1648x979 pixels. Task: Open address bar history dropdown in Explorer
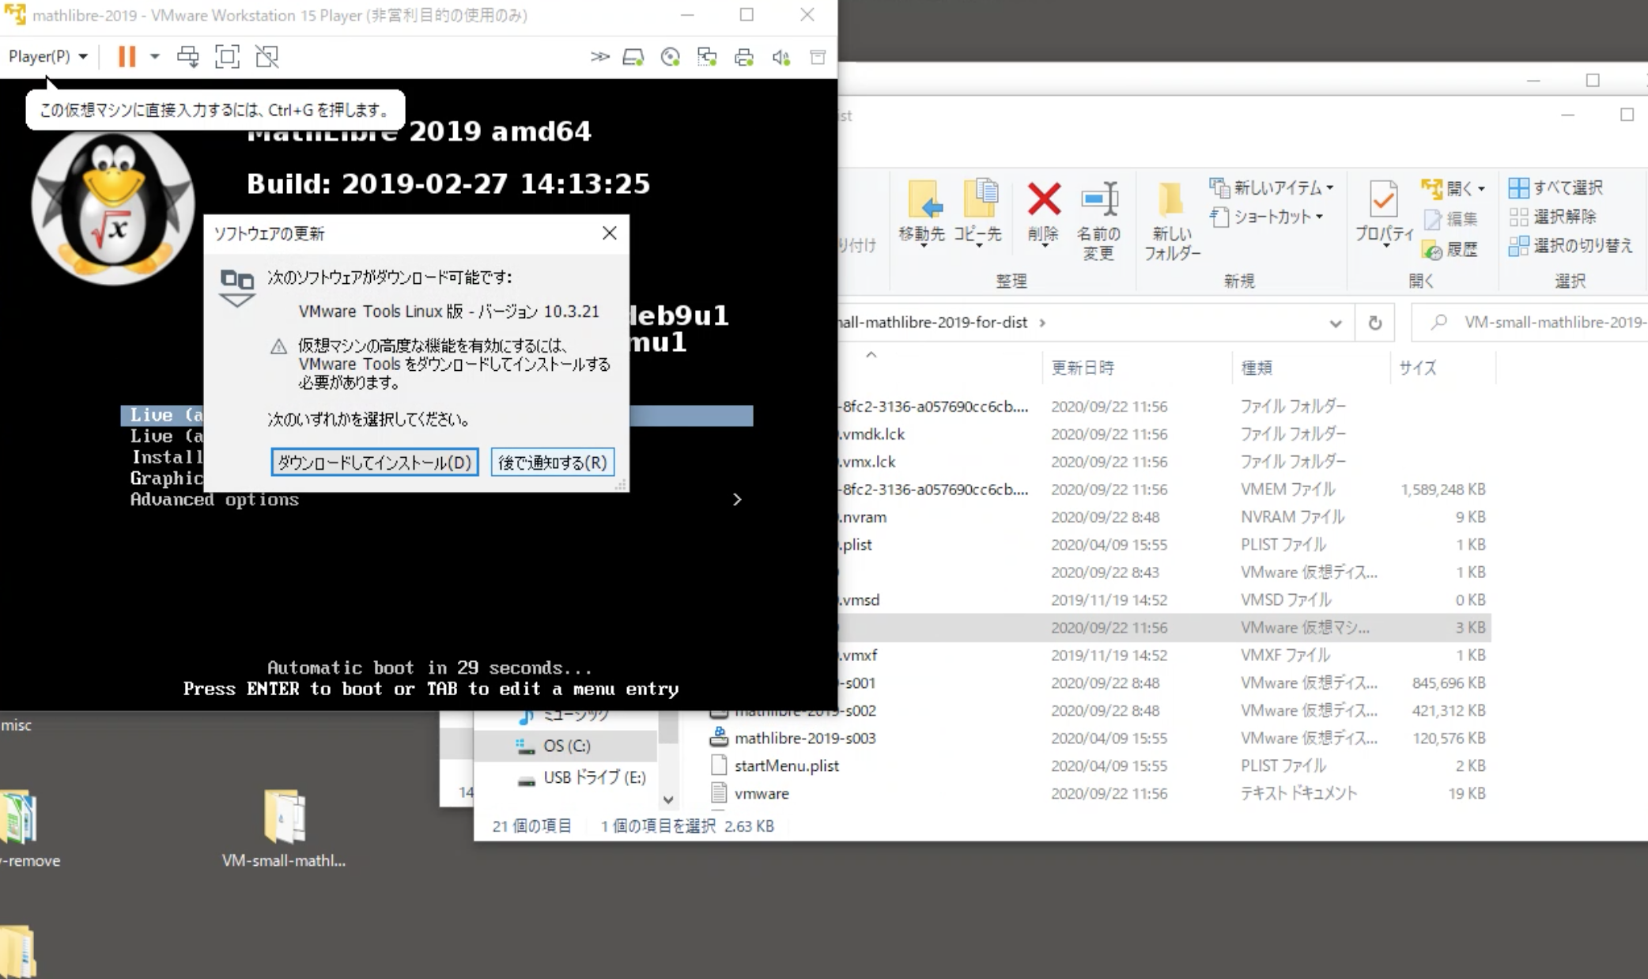click(1336, 323)
